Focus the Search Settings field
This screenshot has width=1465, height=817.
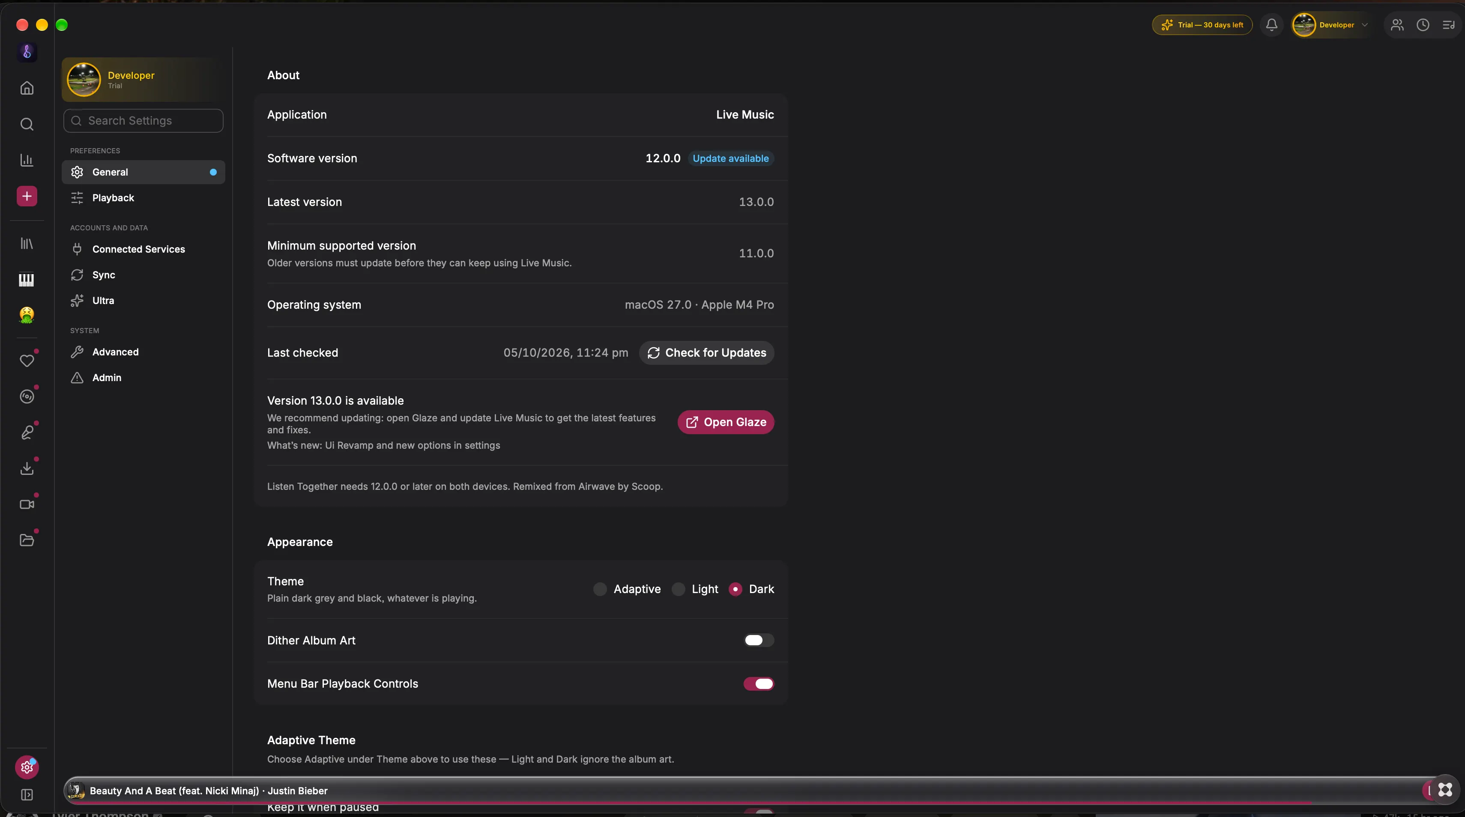point(144,120)
